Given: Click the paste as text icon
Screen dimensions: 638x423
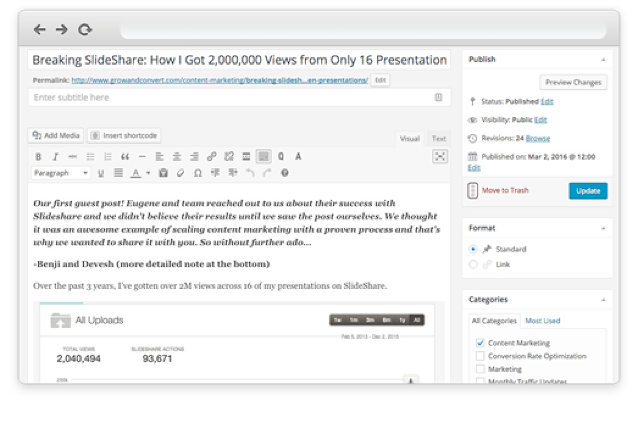Looking at the screenshot, I should tap(163, 173).
